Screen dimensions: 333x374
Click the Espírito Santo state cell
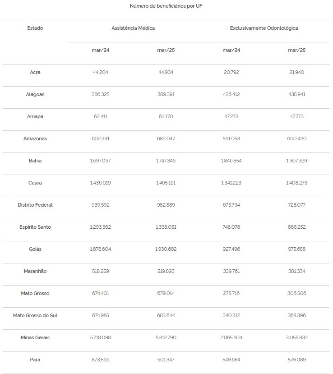35,227
